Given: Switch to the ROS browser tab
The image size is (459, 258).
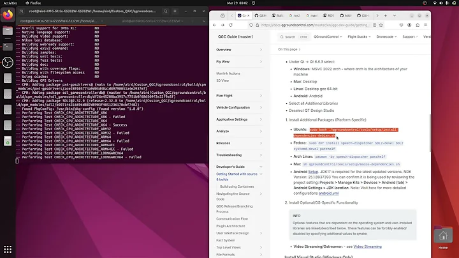Looking at the screenshot, I should tap(328, 15).
